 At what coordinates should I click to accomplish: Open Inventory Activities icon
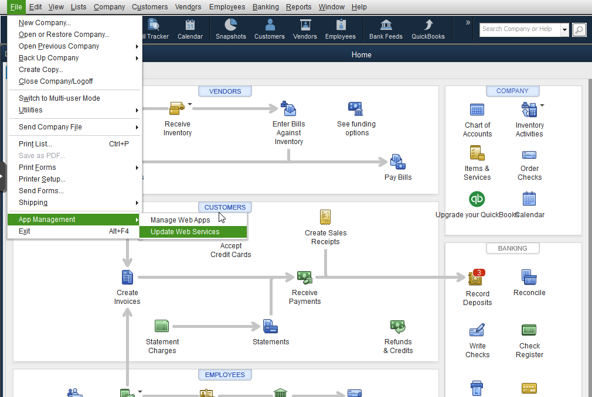(x=529, y=109)
